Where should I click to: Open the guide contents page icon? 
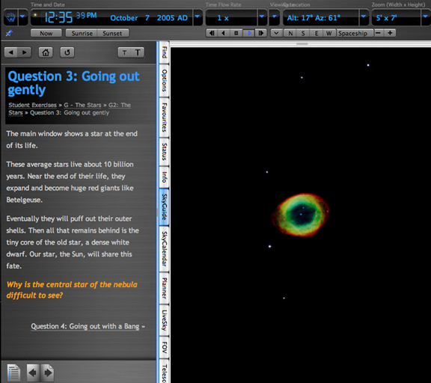pos(13,373)
